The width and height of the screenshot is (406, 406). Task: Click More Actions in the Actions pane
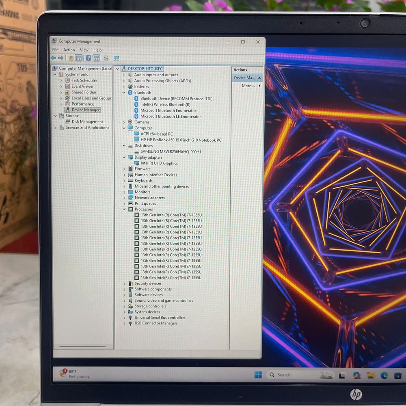coord(248,86)
